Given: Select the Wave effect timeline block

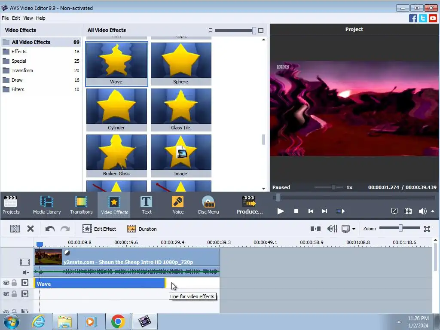Looking at the screenshot, I should tap(100, 283).
